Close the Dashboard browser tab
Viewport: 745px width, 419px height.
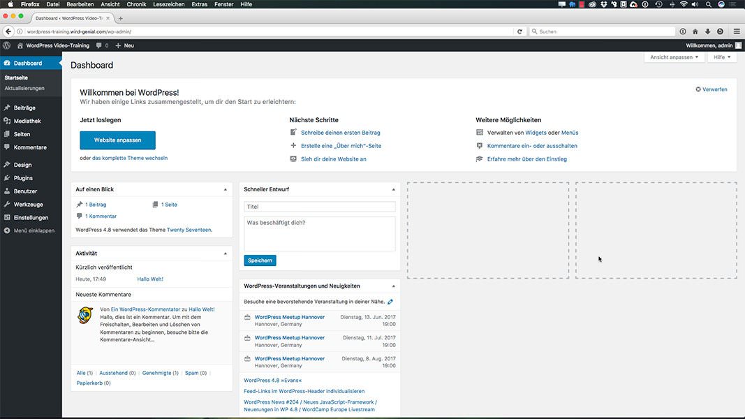pos(108,18)
